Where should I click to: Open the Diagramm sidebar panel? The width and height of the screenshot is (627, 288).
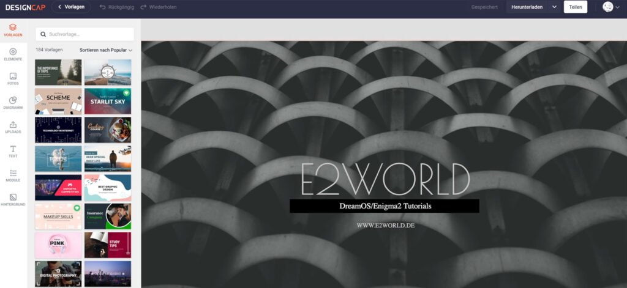(13, 103)
